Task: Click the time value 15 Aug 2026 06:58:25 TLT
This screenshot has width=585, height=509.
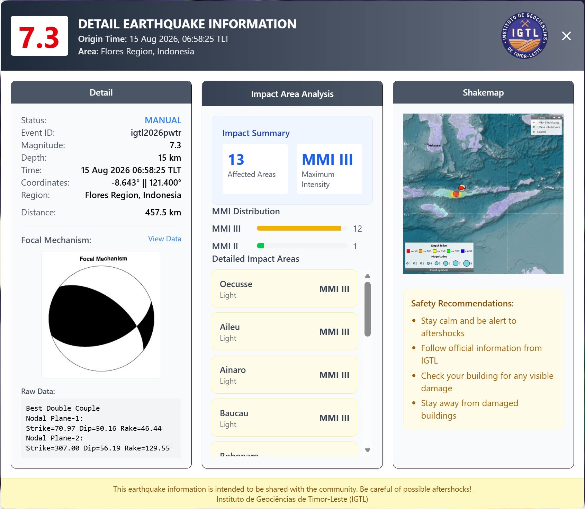Action: 131,170
